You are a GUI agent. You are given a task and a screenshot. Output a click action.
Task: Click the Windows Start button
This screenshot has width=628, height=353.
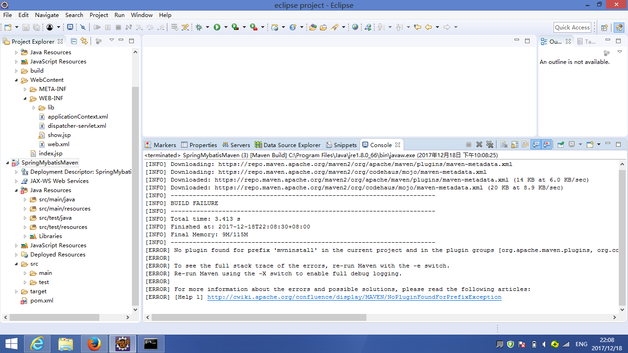[x=11, y=344]
